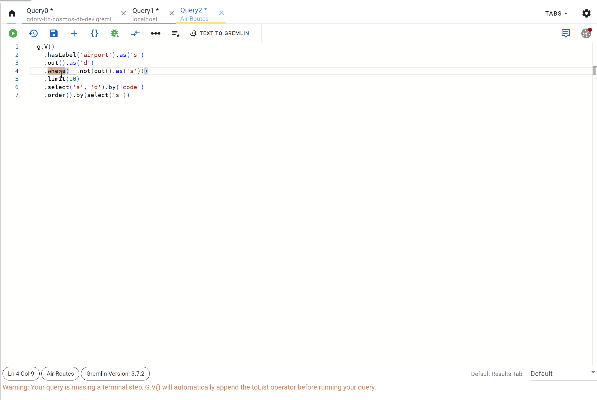Click the profile/account icon top right

586,33
